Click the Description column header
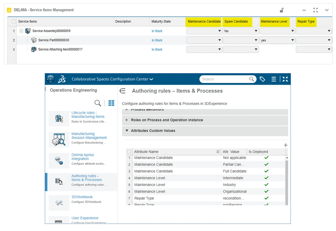Image resolution: width=336 pixels, height=231 pixels. coord(123,21)
